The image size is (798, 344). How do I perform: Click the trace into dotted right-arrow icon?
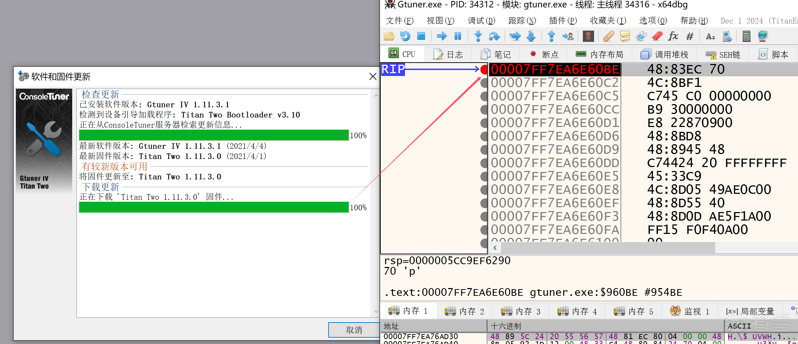515,36
